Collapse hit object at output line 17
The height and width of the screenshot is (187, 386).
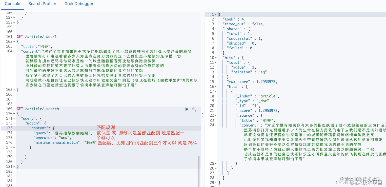tap(216, 91)
